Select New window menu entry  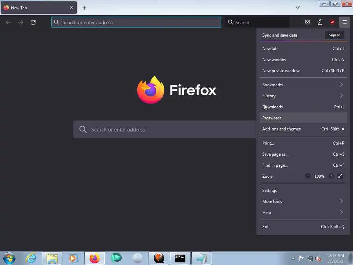tap(303, 60)
